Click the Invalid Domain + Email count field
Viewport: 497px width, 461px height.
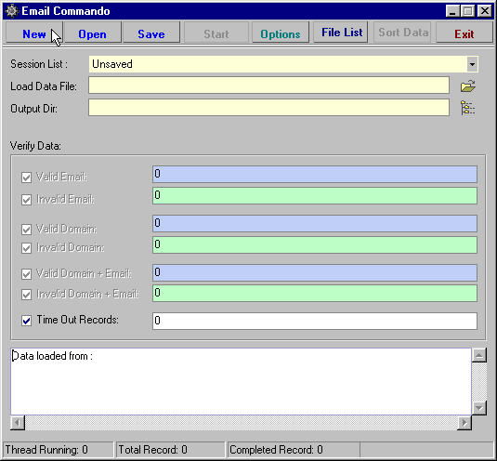[x=315, y=294]
